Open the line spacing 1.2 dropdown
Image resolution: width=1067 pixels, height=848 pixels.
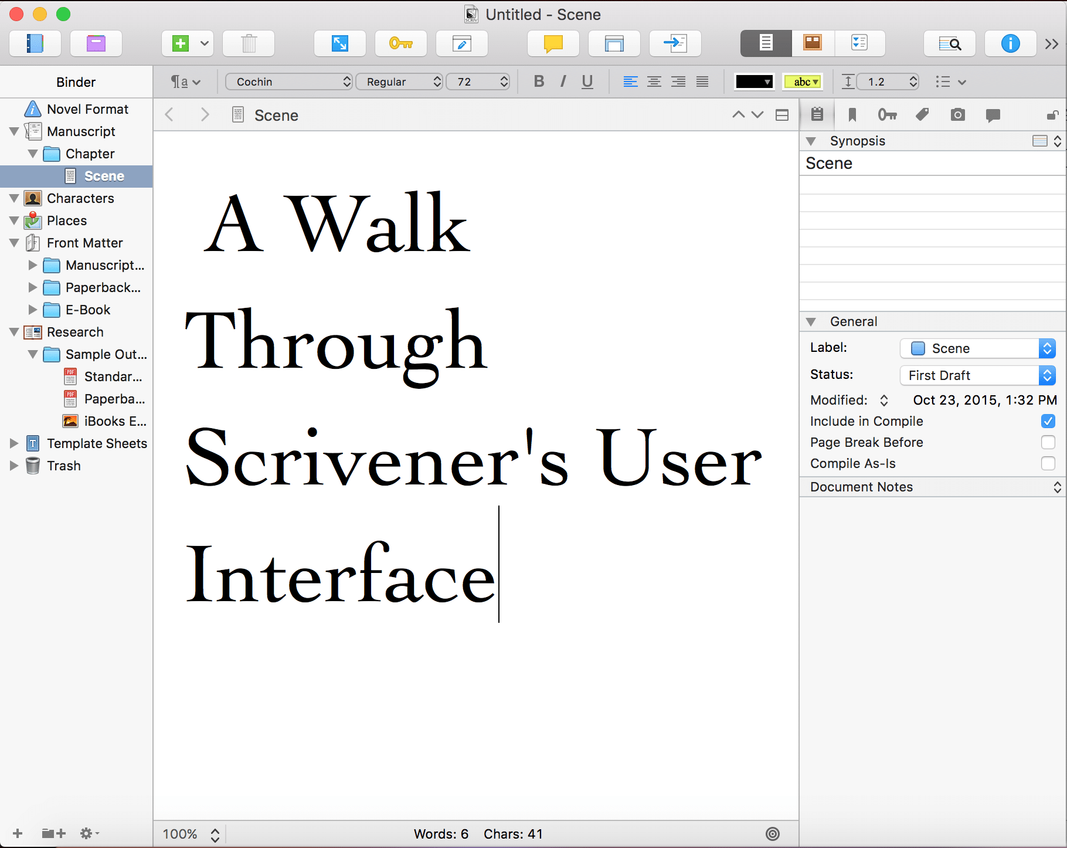[x=888, y=82]
